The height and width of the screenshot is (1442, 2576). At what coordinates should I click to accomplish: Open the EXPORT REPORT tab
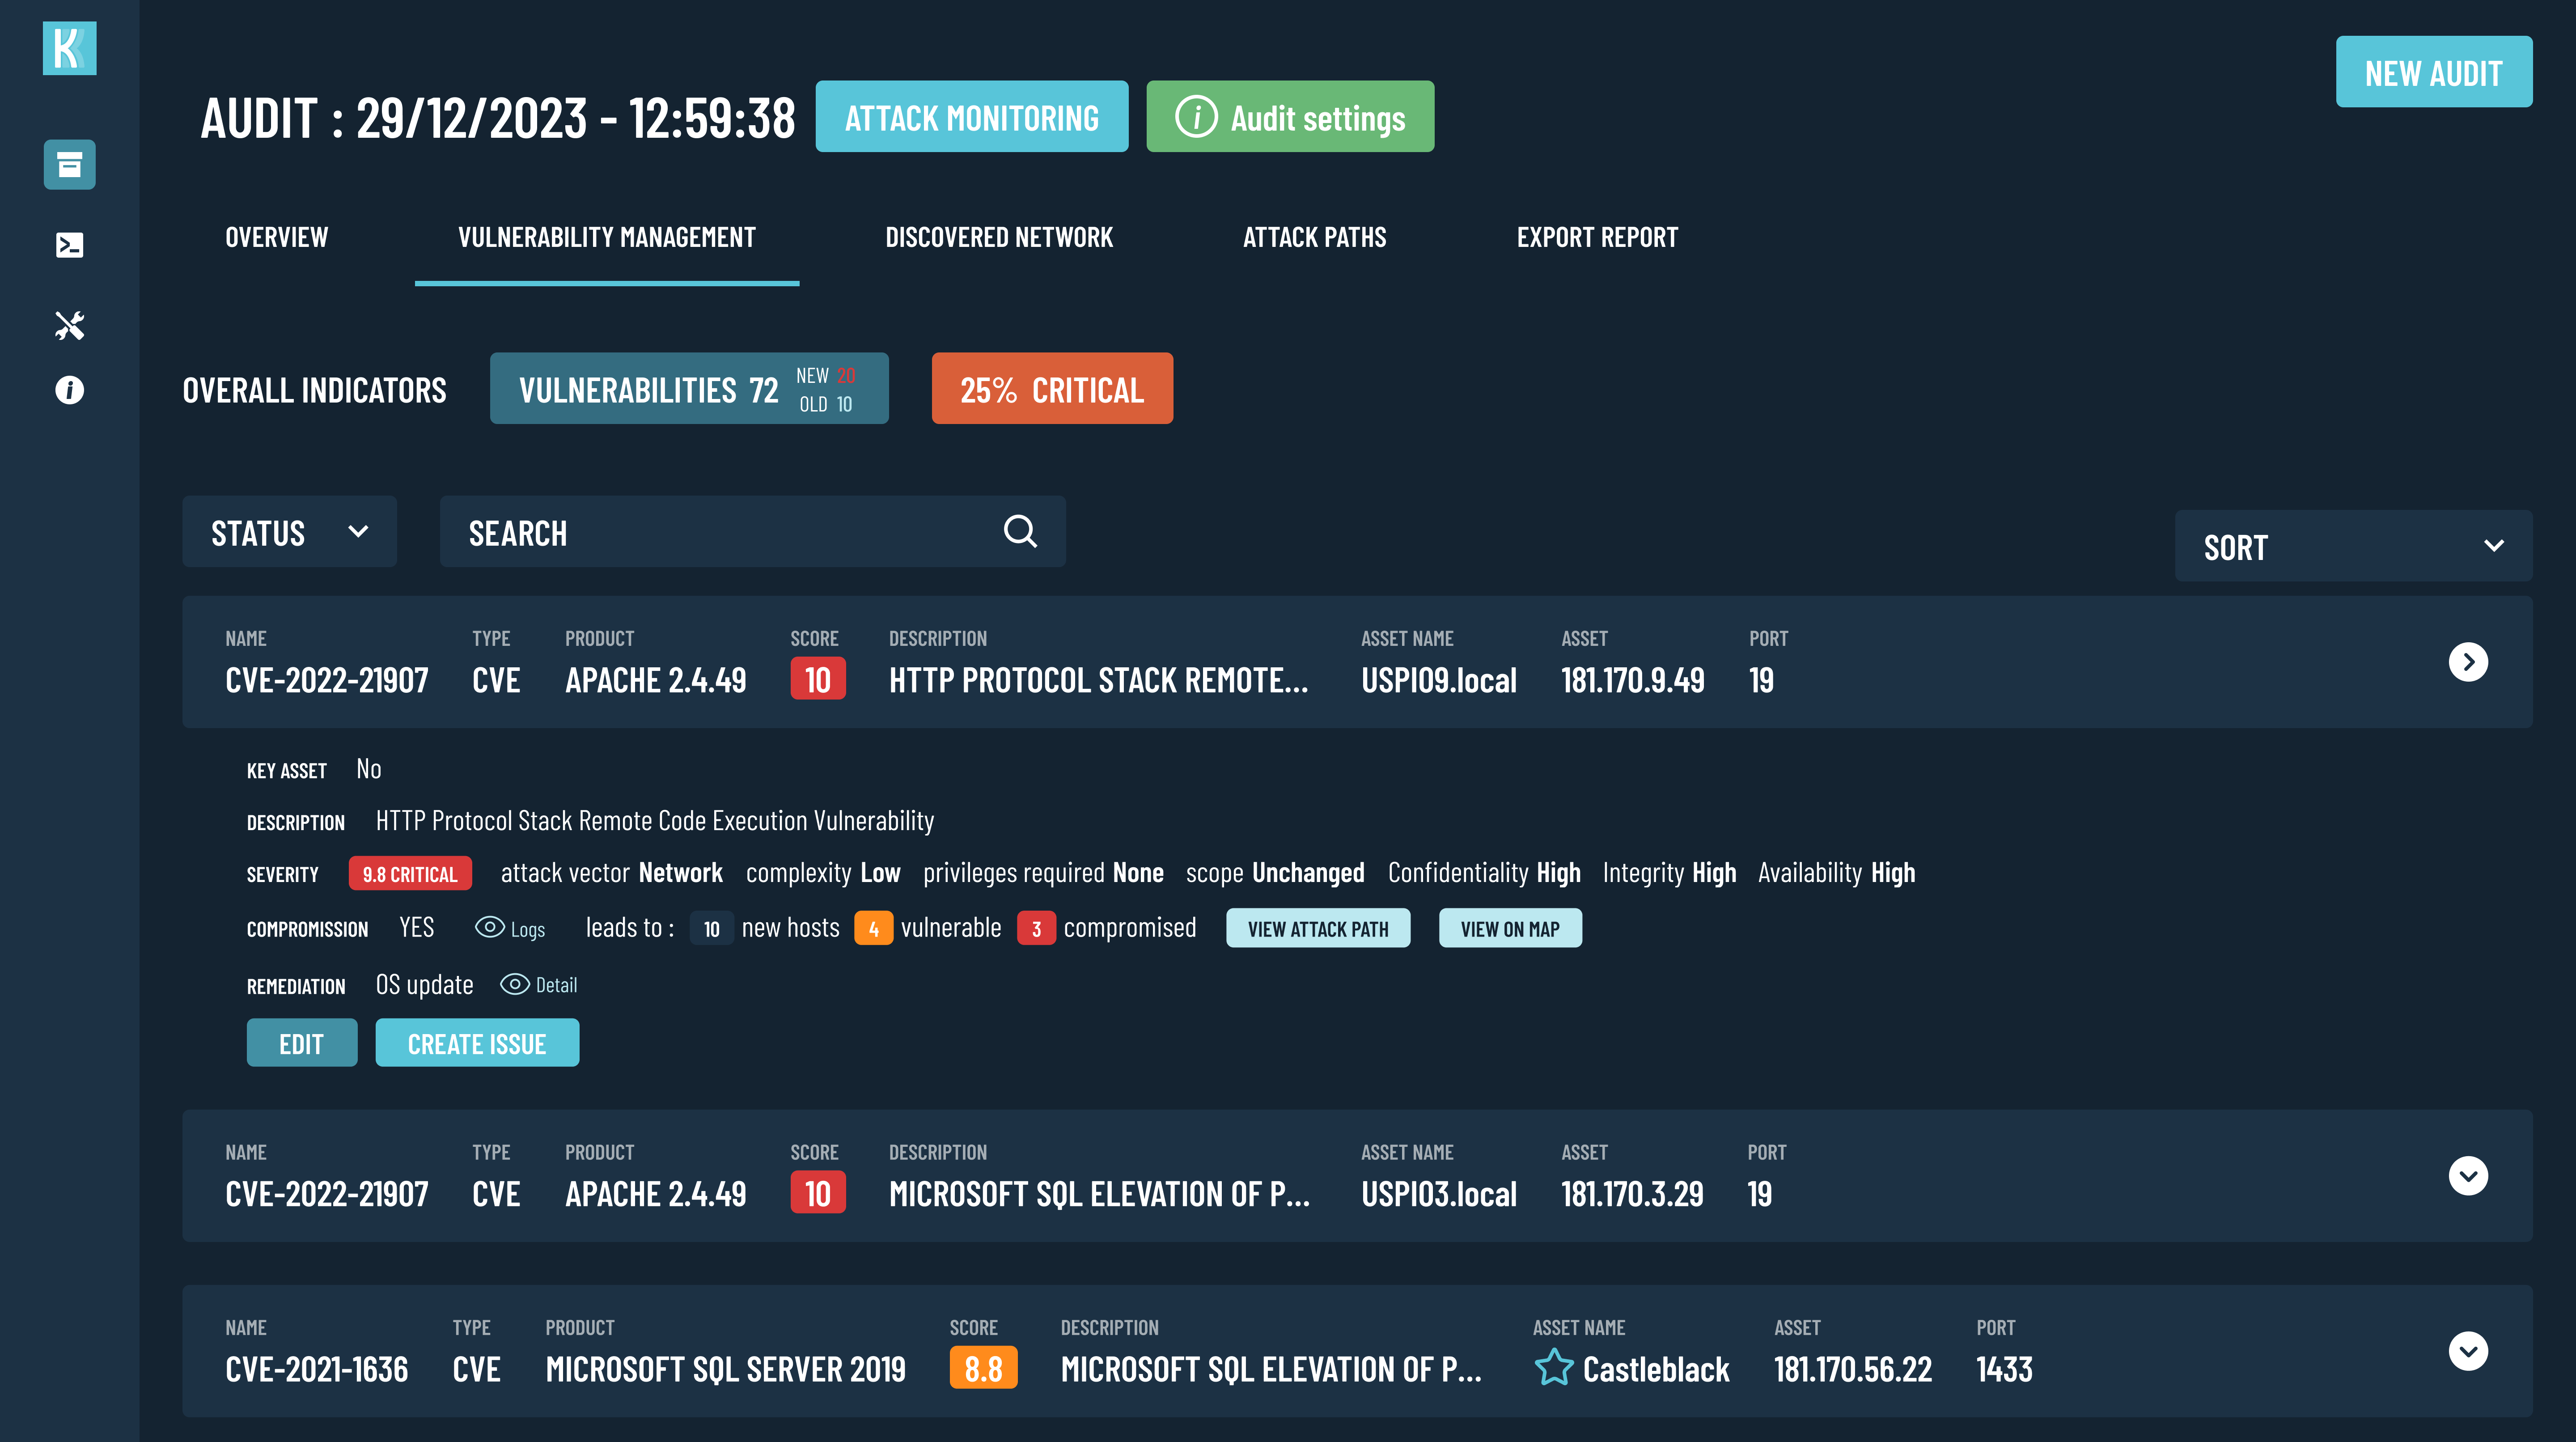coord(1597,238)
